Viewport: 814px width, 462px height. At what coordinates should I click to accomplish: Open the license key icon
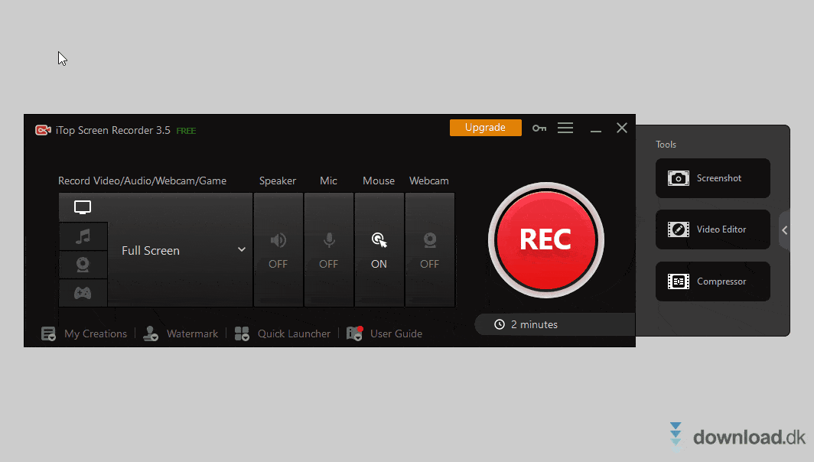pyautogui.click(x=539, y=129)
